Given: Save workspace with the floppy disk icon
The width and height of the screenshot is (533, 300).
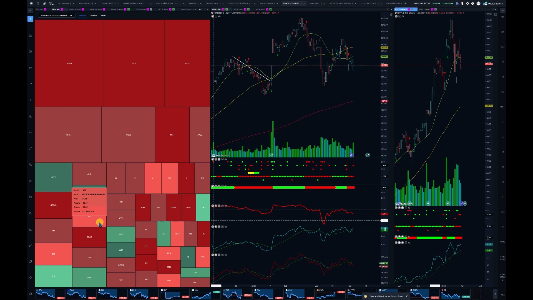Looking at the screenshot, I should click(x=457, y=4).
